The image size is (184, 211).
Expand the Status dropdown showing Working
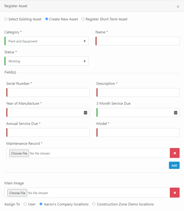point(46,61)
